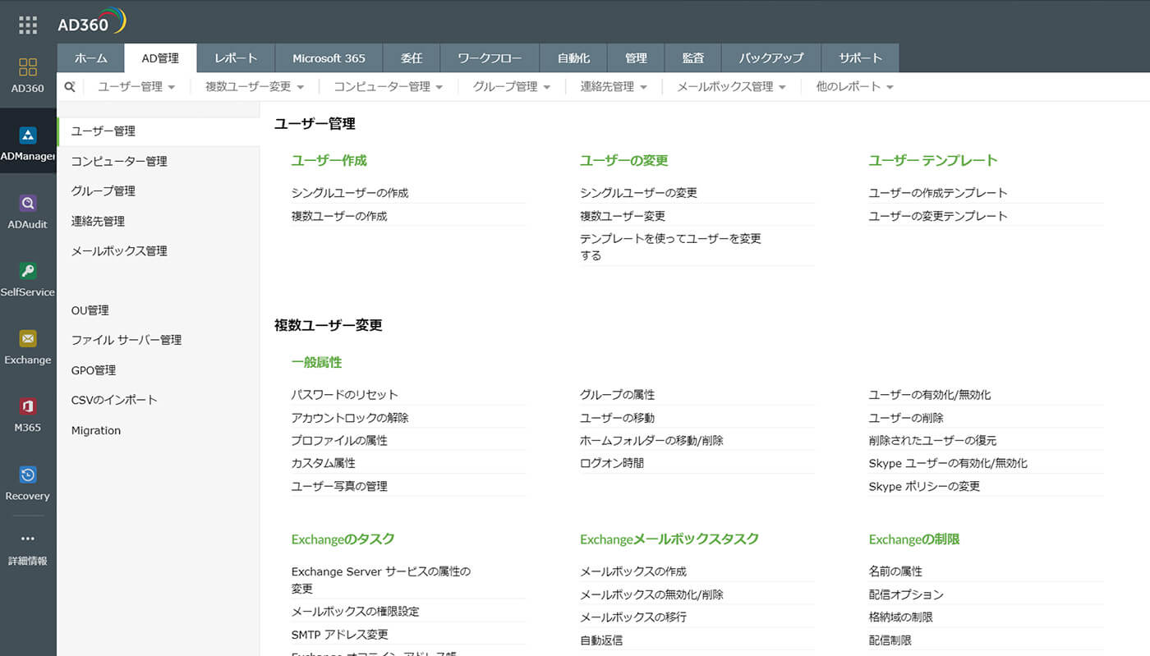Image resolution: width=1150 pixels, height=656 pixels.
Task: Expand グループ管理 dropdown menu
Action: [512, 86]
